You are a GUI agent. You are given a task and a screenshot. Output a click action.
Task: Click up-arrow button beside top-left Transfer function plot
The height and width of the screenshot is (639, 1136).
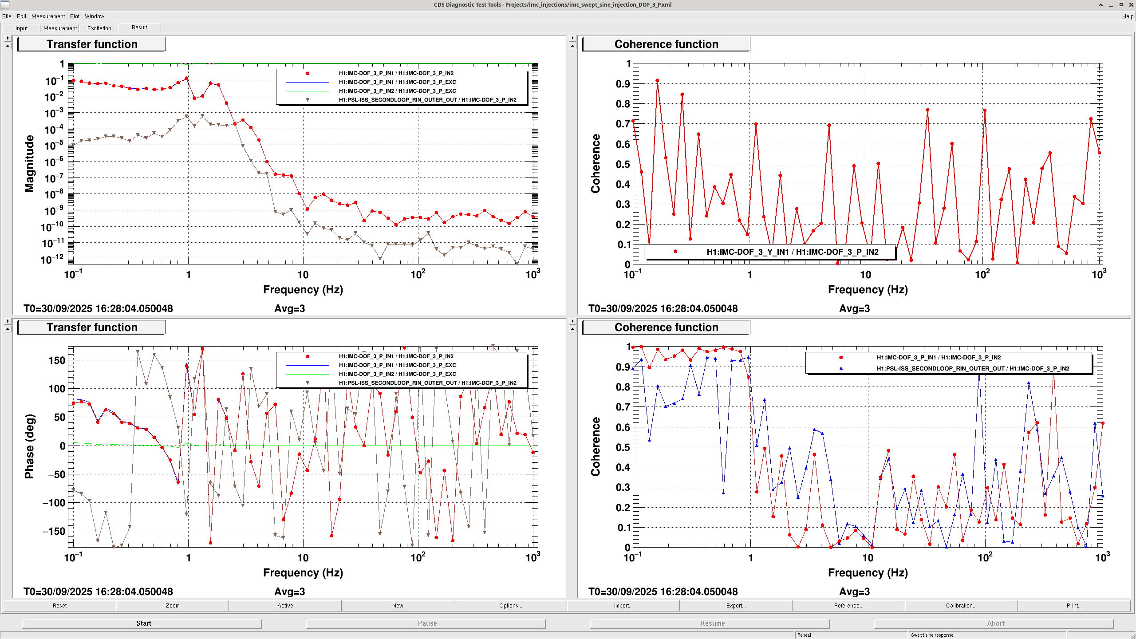(x=8, y=46)
